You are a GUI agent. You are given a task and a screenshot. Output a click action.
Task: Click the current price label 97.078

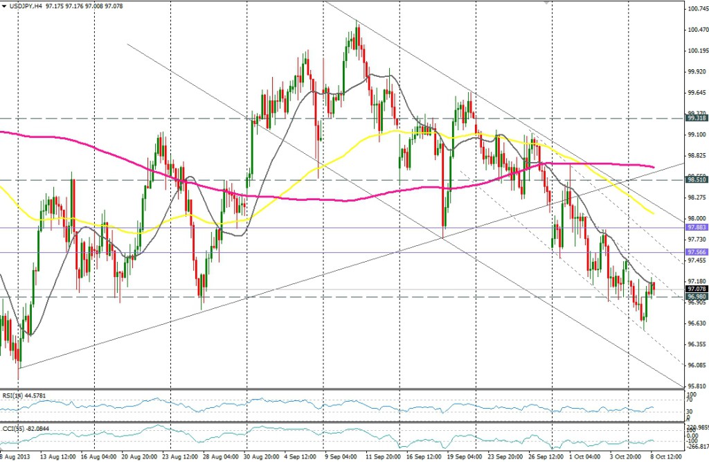click(695, 289)
